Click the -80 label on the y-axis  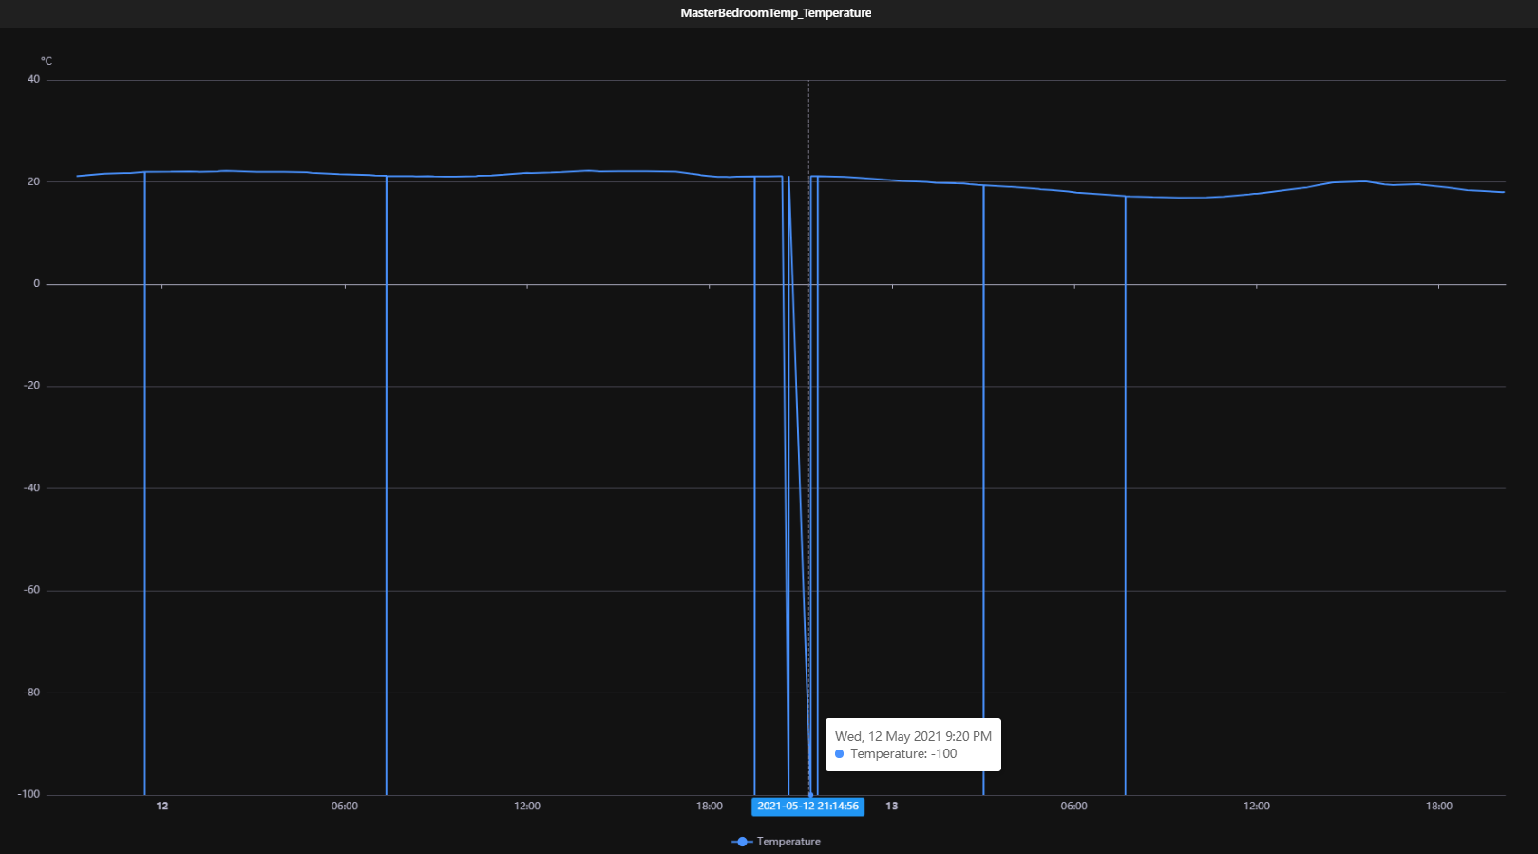tap(31, 693)
